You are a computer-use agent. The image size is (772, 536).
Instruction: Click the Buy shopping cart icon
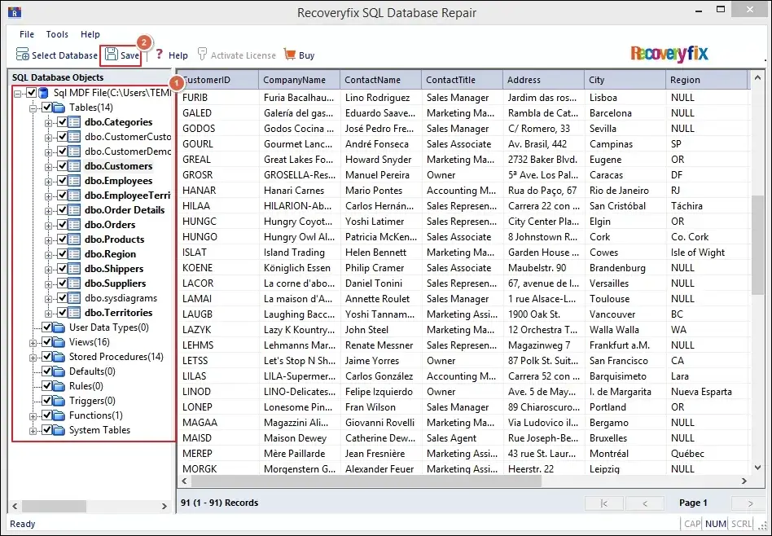290,55
